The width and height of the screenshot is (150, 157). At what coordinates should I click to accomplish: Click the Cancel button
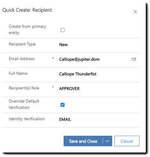tap(127, 141)
